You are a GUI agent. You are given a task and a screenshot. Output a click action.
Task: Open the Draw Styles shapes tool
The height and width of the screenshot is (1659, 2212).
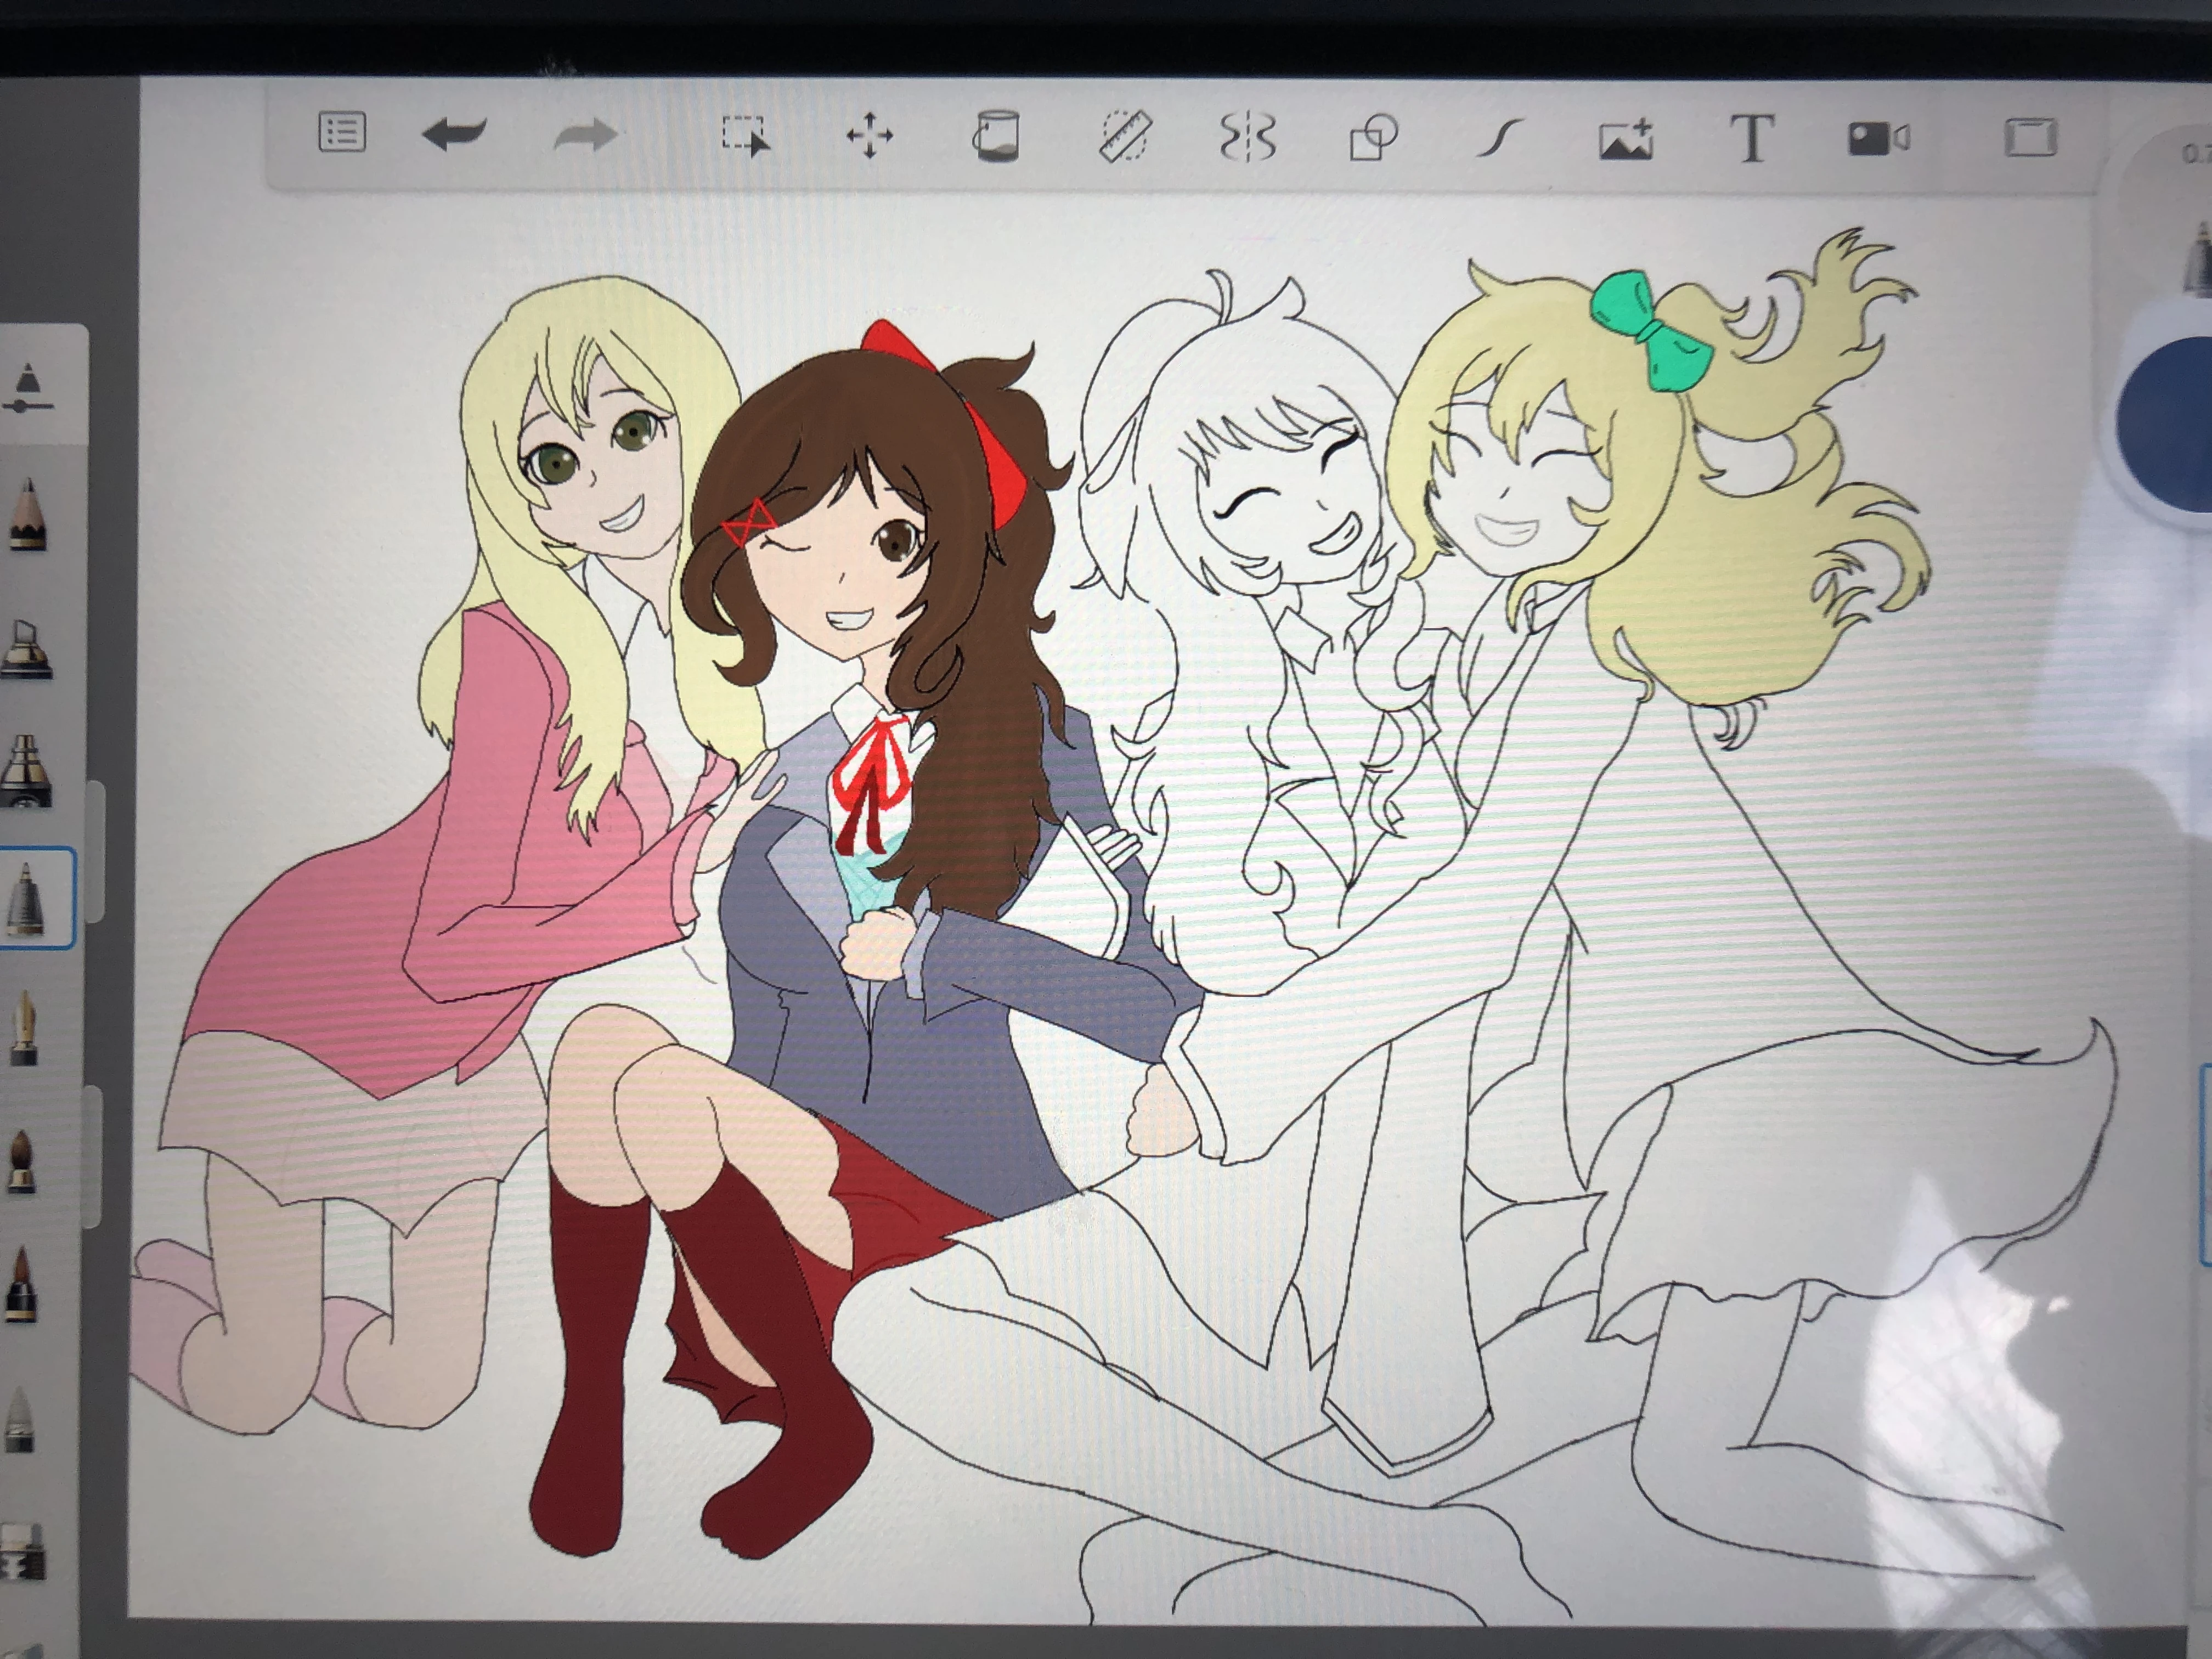pyautogui.click(x=1373, y=138)
